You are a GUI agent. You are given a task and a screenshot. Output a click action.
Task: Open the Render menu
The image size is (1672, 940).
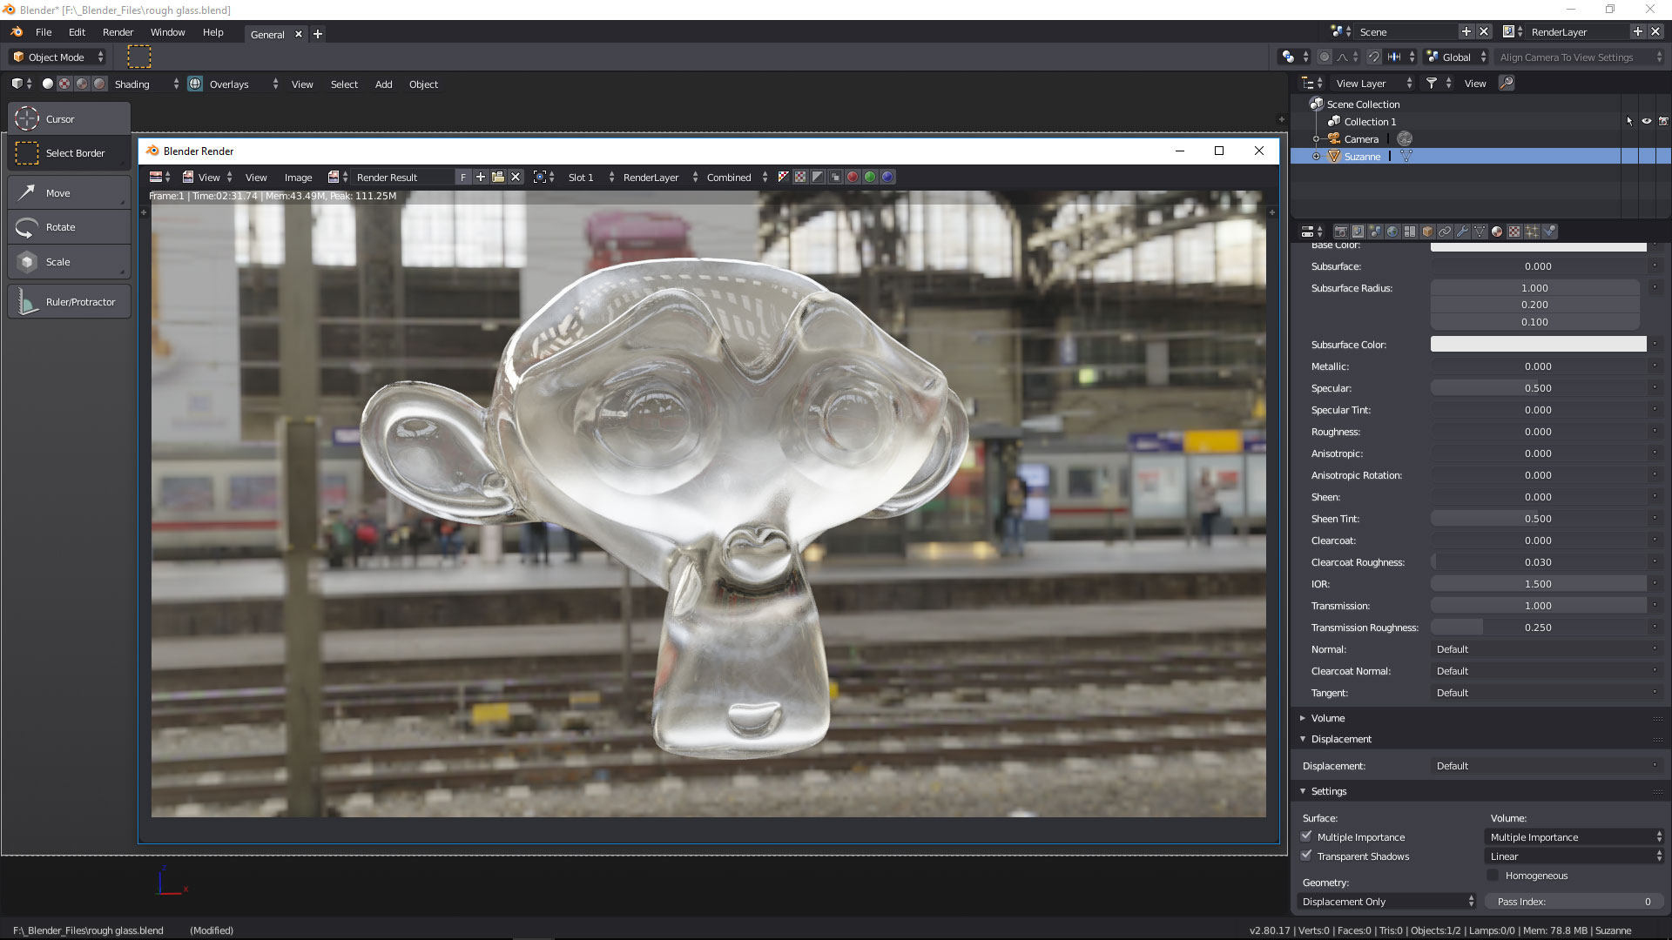[x=118, y=32]
